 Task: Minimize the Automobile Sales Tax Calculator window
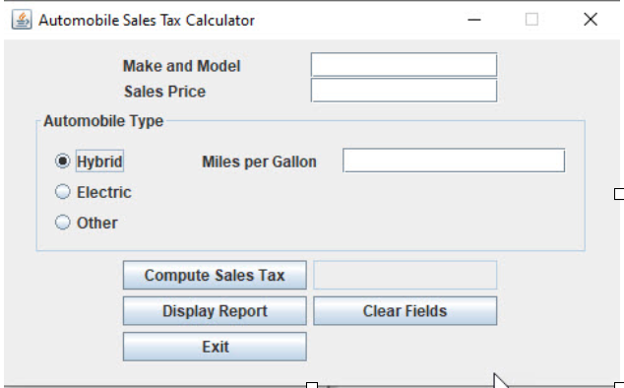pos(474,20)
